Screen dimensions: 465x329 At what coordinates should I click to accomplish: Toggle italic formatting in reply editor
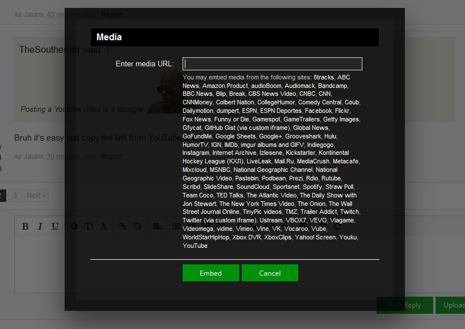pyautogui.click(x=40, y=226)
